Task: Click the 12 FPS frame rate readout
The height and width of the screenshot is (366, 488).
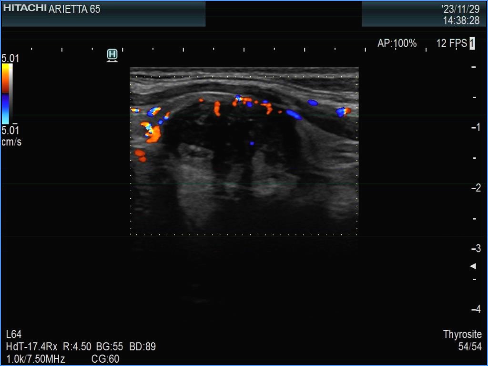Action: (x=451, y=43)
